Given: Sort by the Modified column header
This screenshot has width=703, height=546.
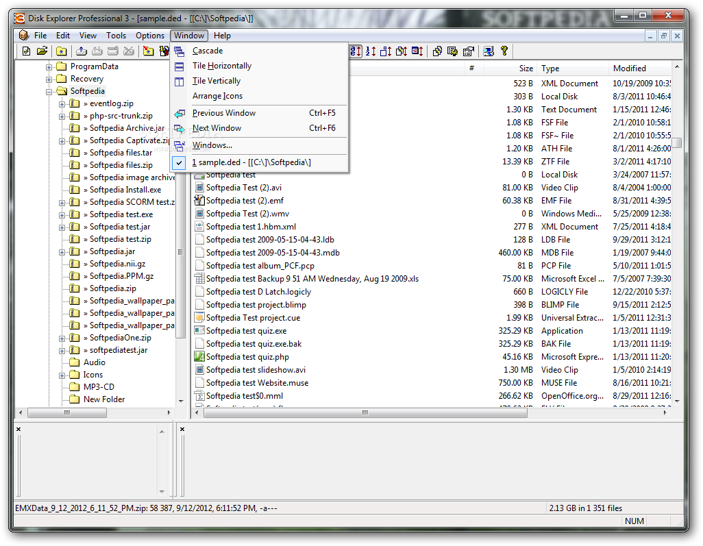Looking at the screenshot, I should click(x=640, y=68).
